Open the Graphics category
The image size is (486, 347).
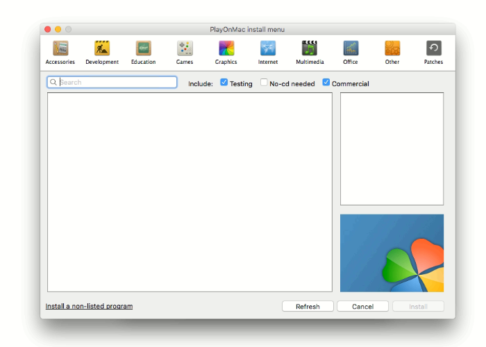click(226, 52)
